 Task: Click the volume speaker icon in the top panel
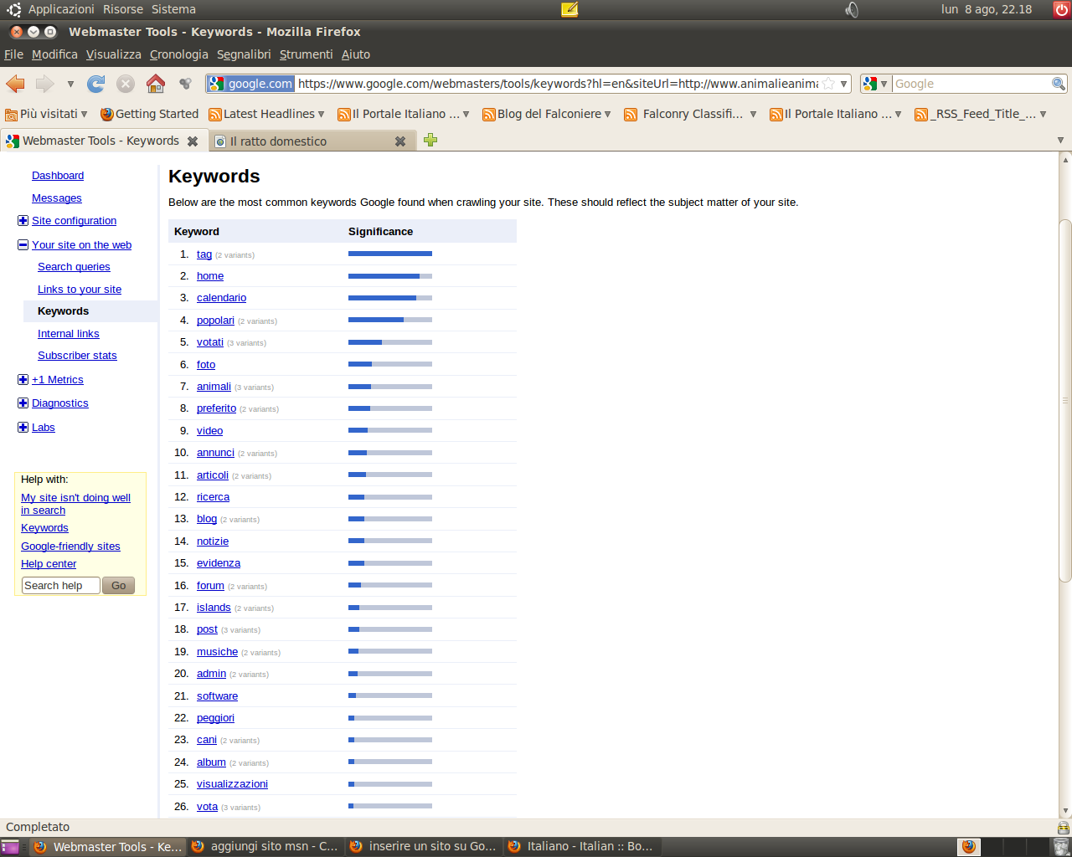pyautogui.click(x=852, y=10)
